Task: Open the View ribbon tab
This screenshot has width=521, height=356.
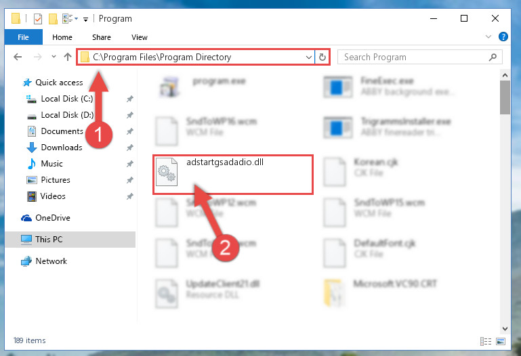Action: 139,37
